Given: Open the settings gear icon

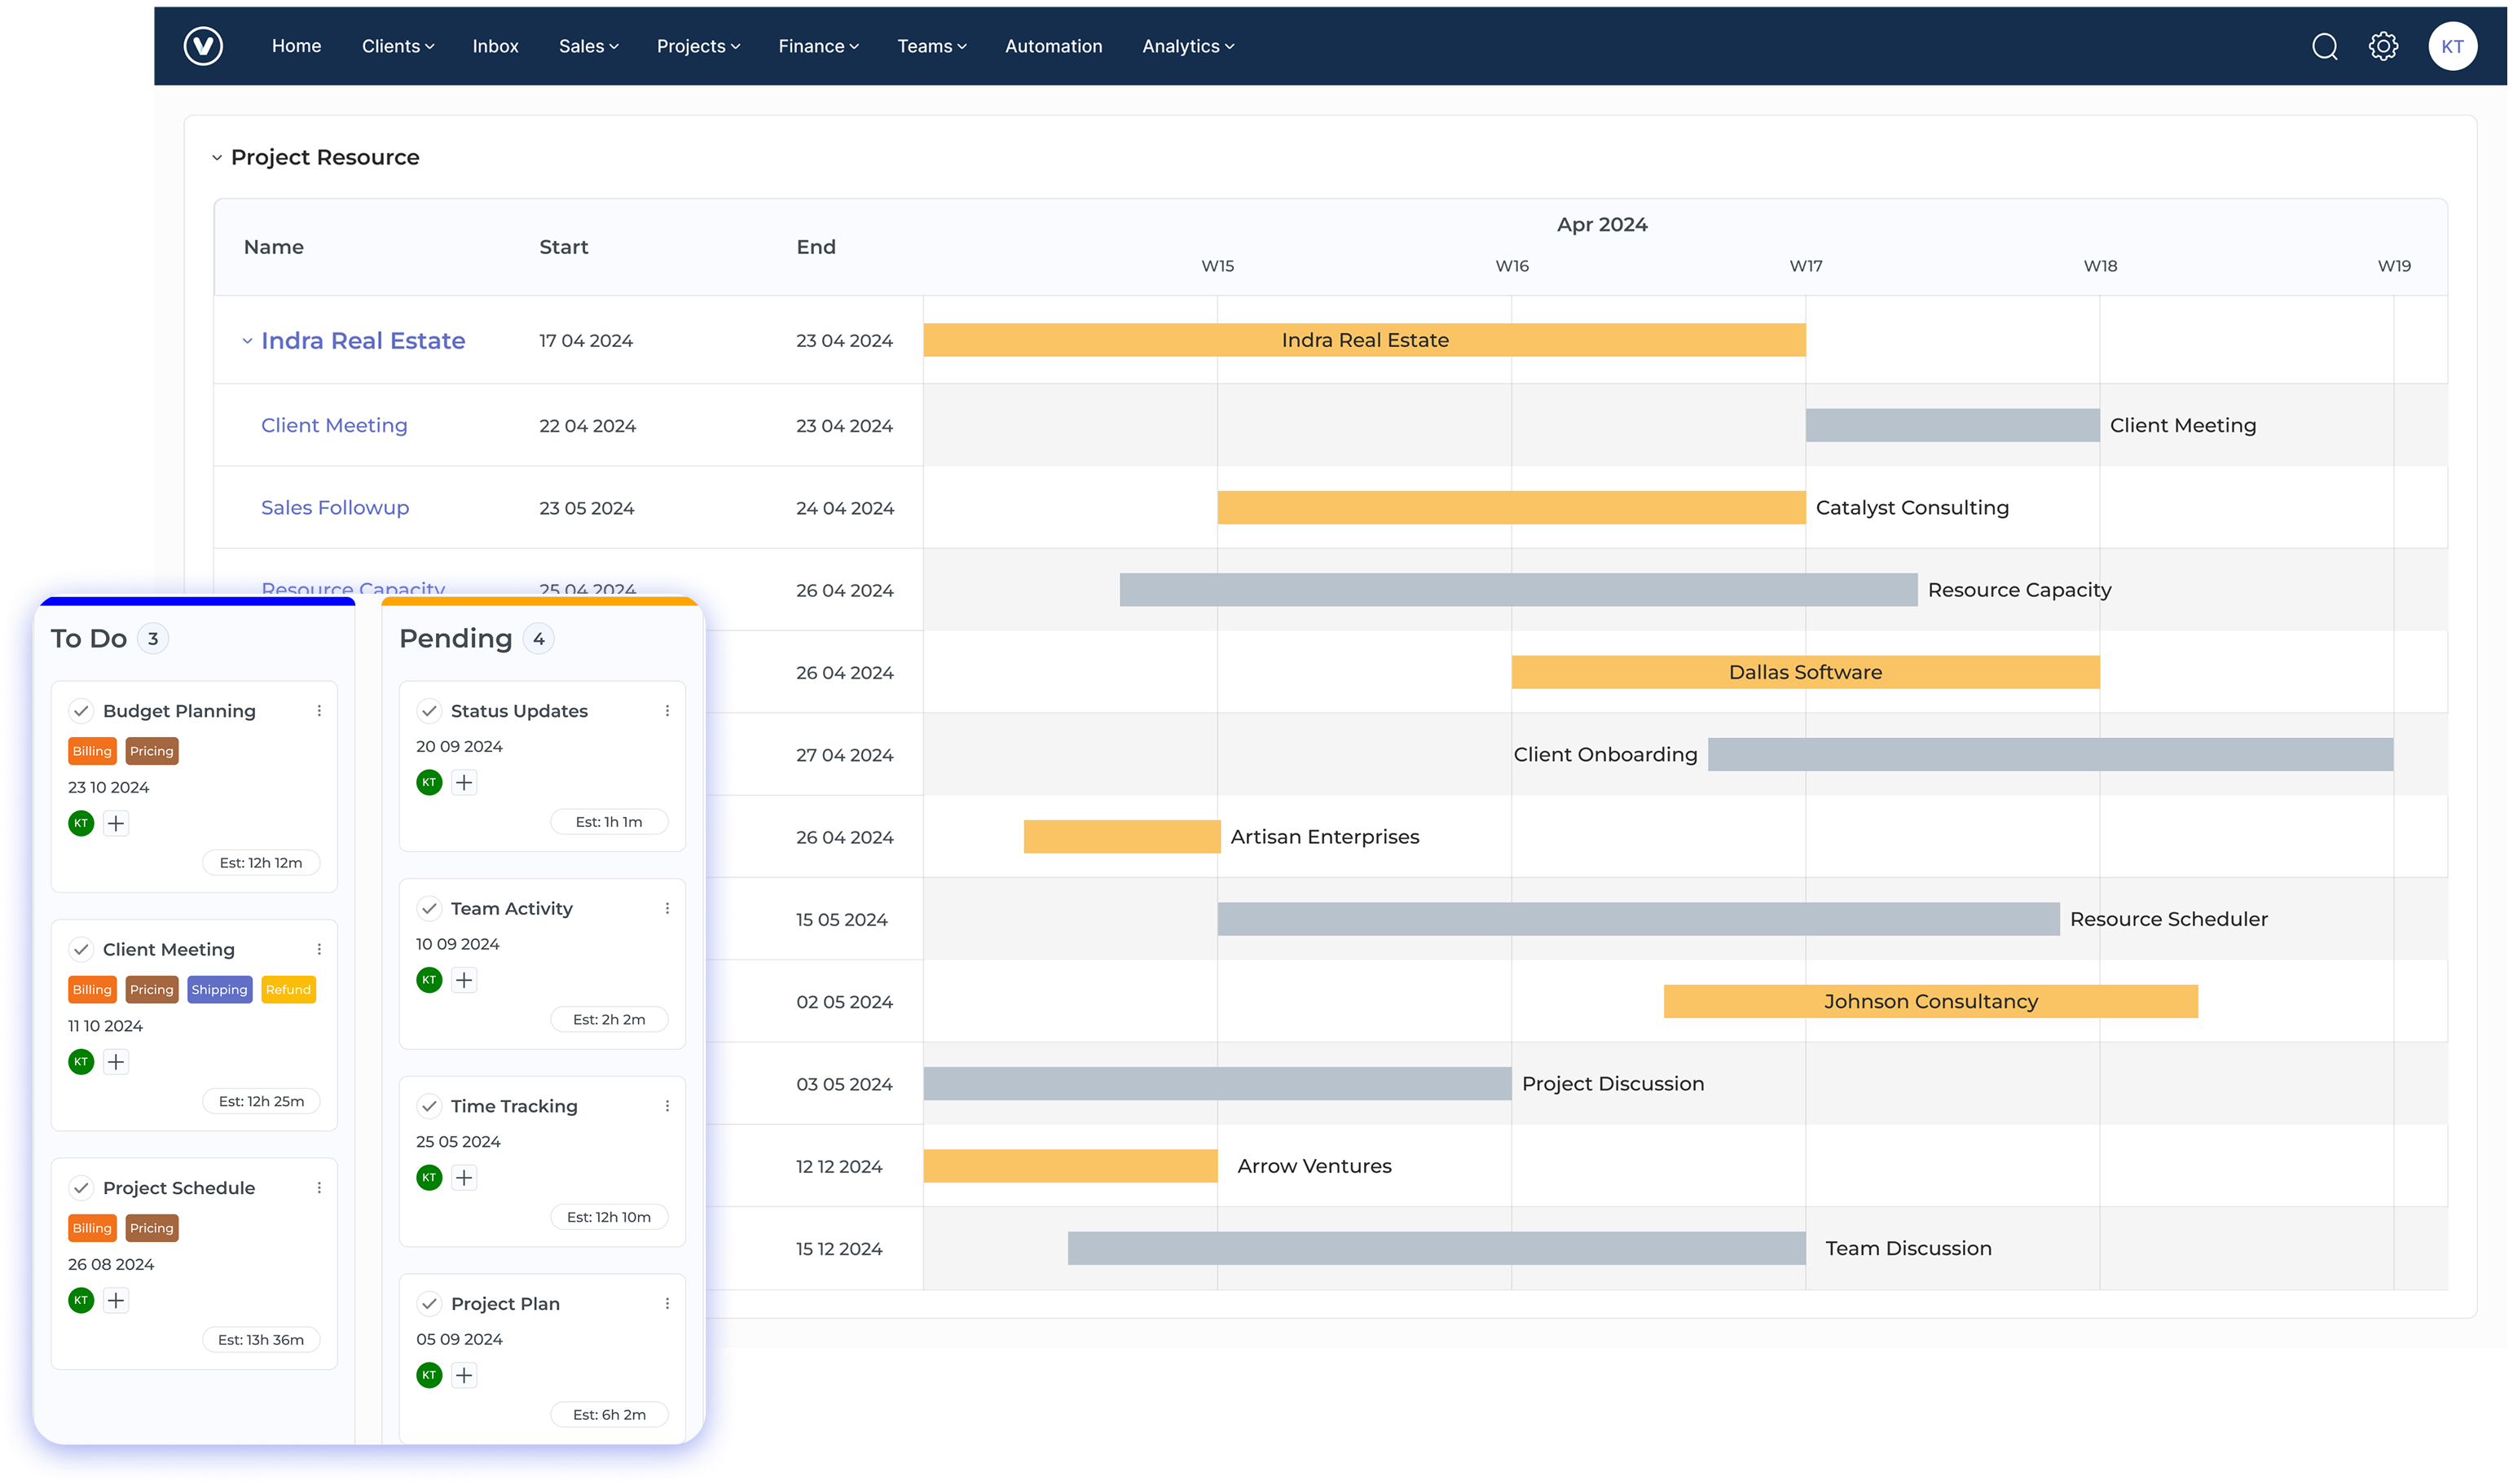Looking at the screenshot, I should point(2383,46).
